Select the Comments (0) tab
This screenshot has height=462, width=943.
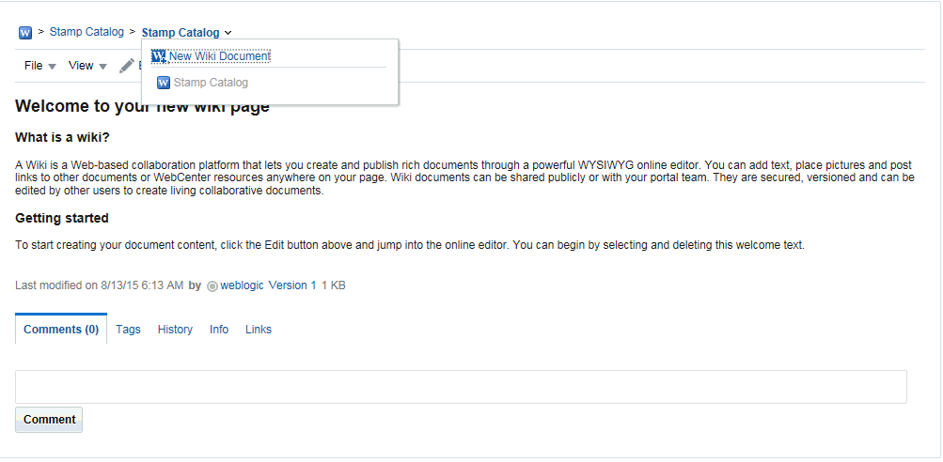pos(61,330)
